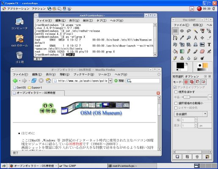Enable 選択領域の自動縮小 checkbox

176,103
